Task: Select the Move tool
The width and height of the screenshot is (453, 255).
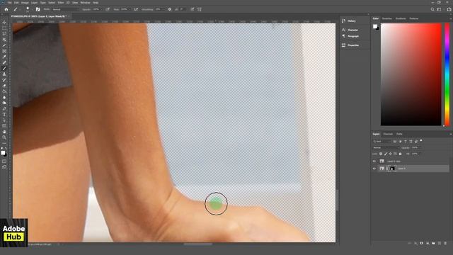Action: (4, 22)
